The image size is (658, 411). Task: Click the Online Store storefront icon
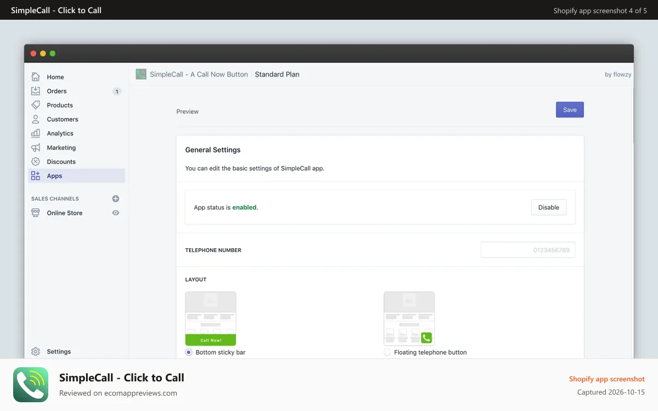[x=36, y=213]
